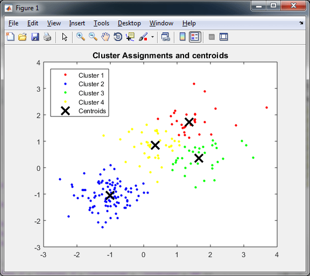
Task: Click the Link Plot icon
Action: (x=165, y=37)
